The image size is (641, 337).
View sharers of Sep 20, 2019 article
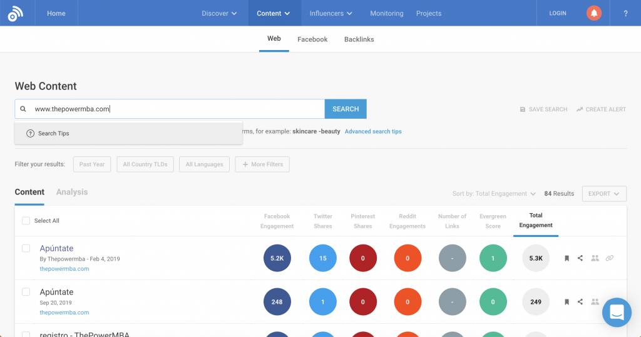click(x=595, y=302)
